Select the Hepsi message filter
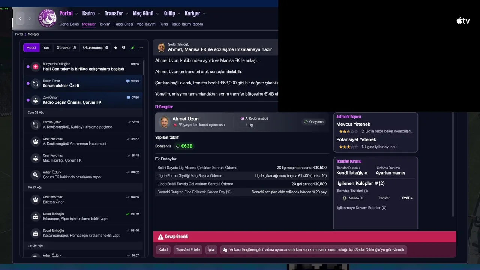The image size is (480, 270). click(31, 48)
